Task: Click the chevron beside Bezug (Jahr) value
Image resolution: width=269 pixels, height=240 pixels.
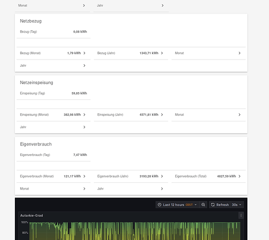Action: click(x=162, y=53)
